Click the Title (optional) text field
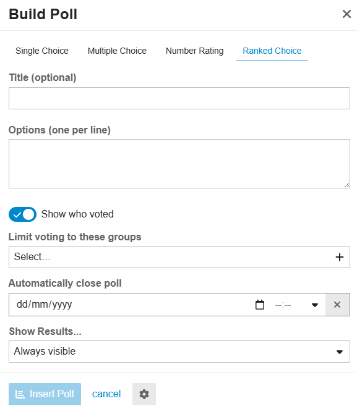Screen dimensions: 357x409 coord(179,98)
